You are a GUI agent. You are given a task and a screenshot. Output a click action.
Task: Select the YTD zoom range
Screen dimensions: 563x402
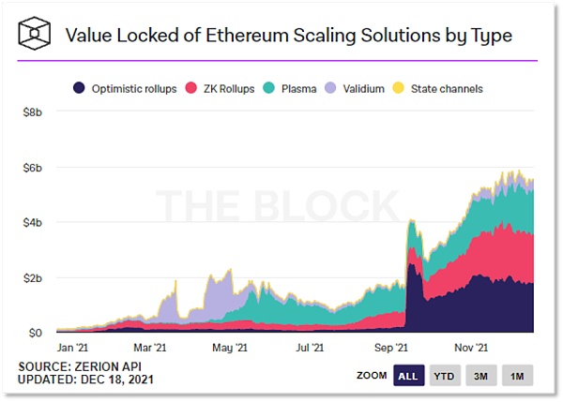pyautogui.click(x=445, y=376)
